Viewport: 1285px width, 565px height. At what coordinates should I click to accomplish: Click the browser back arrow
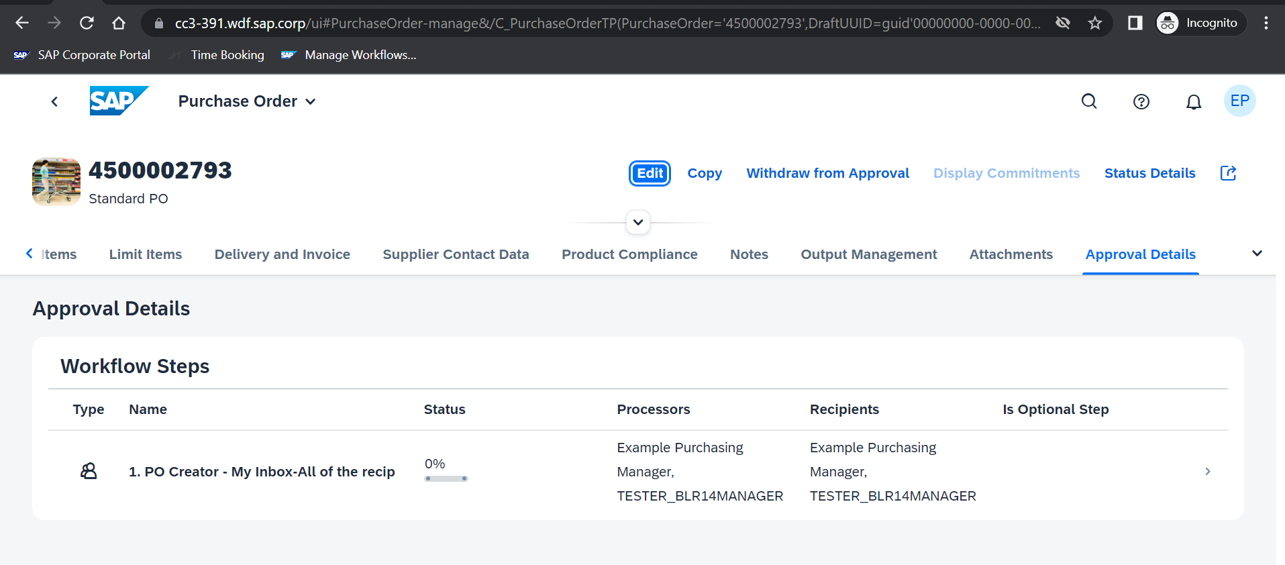[22, 23]
